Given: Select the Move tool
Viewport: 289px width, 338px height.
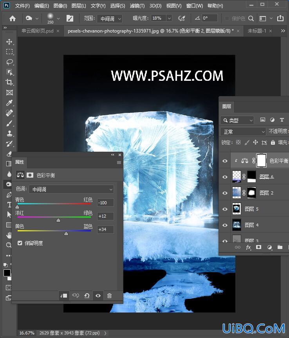Looking at the screenshot, I should pyautogui.click(x=9, y=42).
